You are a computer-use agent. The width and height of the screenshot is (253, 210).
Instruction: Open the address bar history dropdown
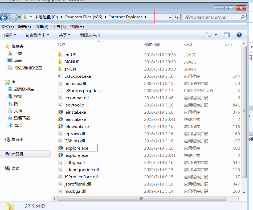click(170, 17)
